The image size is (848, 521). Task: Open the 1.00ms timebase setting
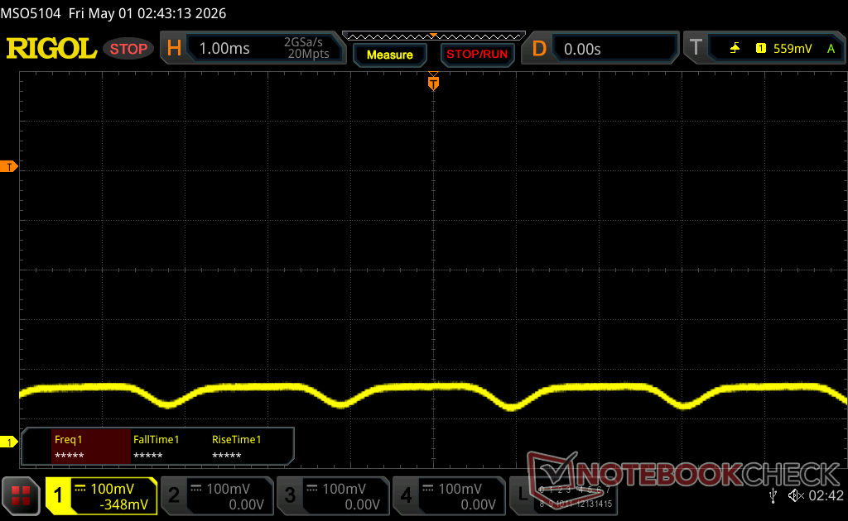264,48
